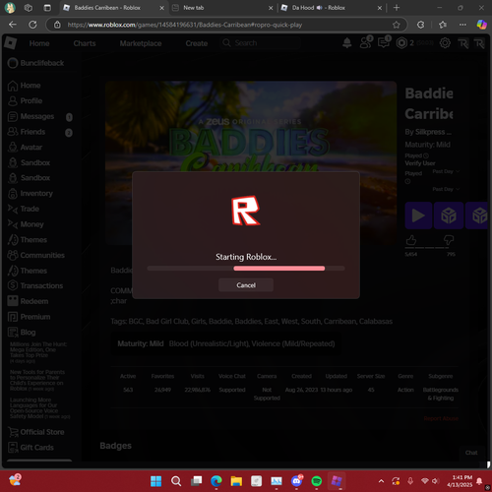Open Redeem in the left sidebar
492x492 pixels.
click(28, 301)
